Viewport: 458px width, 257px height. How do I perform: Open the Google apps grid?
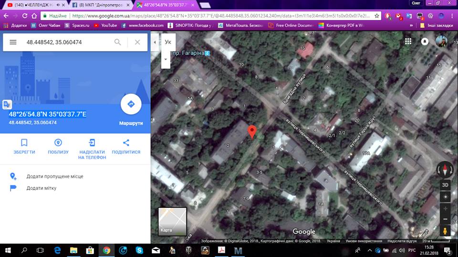408,41
